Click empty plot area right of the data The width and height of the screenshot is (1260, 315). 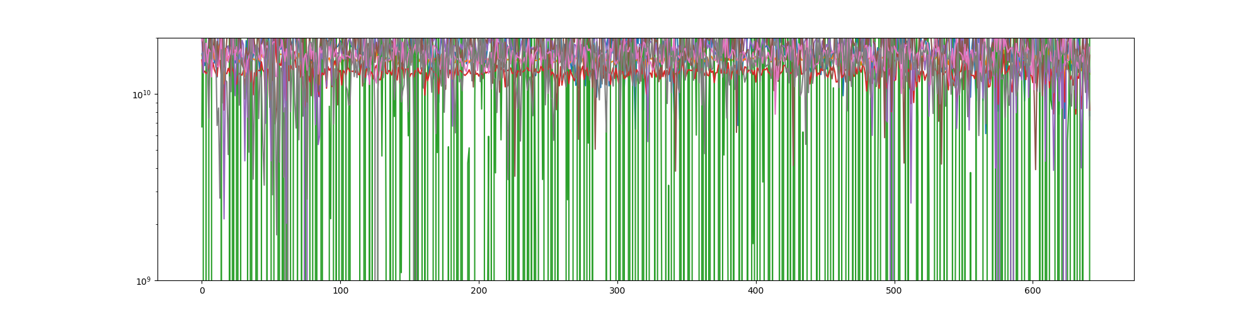[x=1112, y=189]
